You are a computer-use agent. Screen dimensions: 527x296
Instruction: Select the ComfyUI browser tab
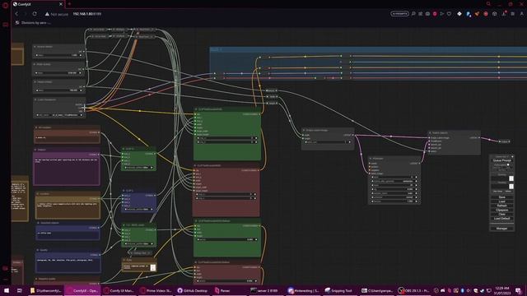click(38, 4)
